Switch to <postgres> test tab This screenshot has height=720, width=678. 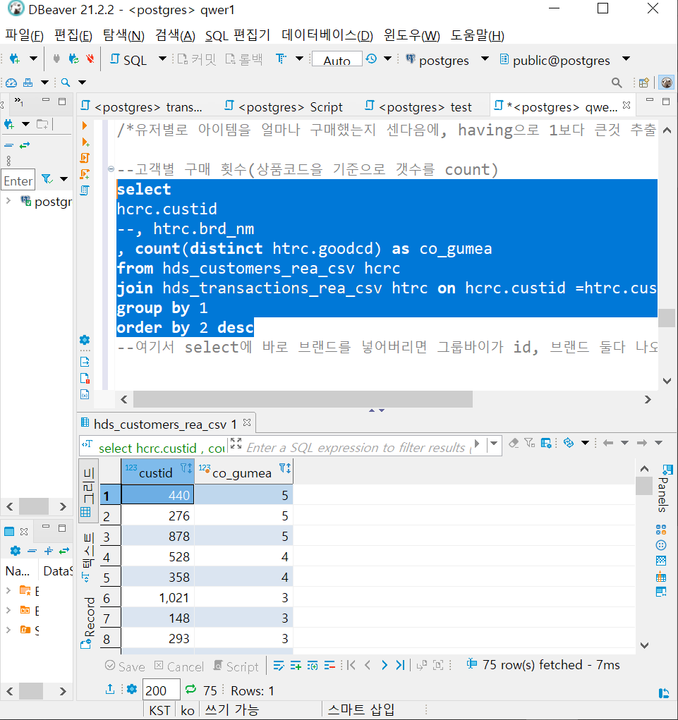click(418, 107)
